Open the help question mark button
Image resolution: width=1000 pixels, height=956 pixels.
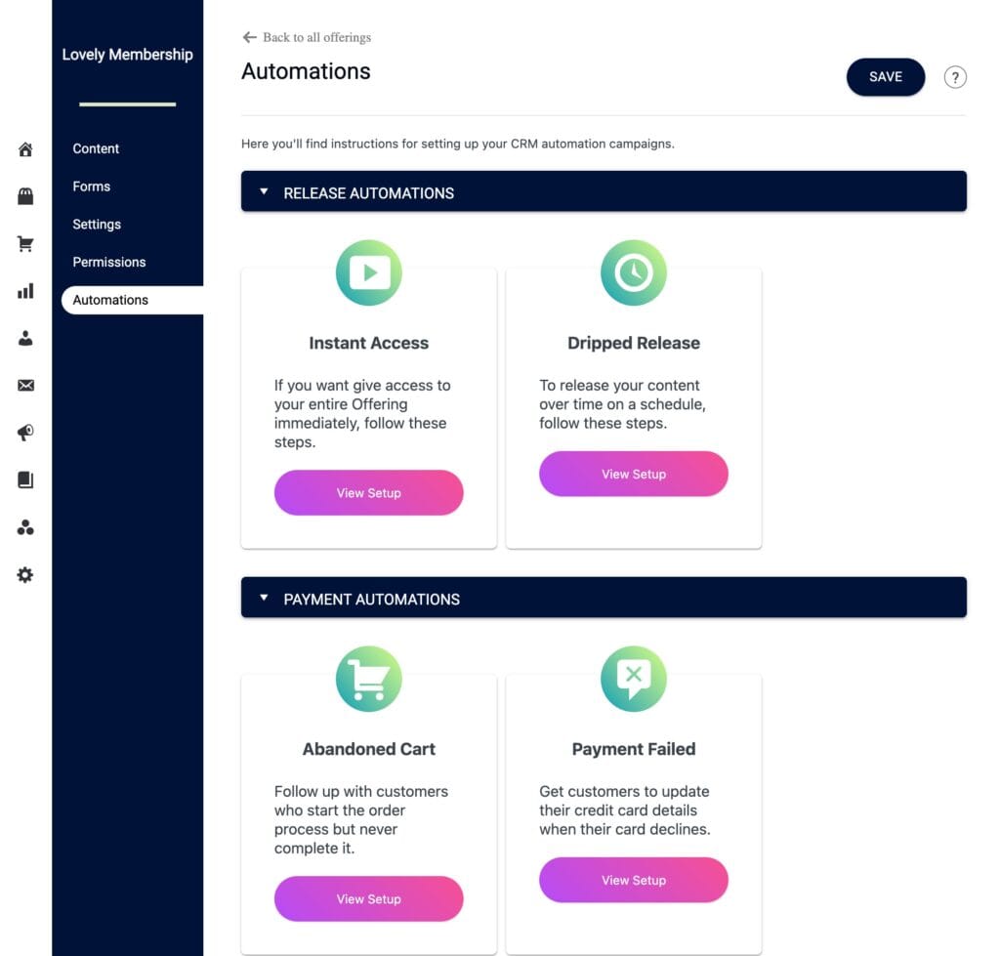(x=954, y=77)
